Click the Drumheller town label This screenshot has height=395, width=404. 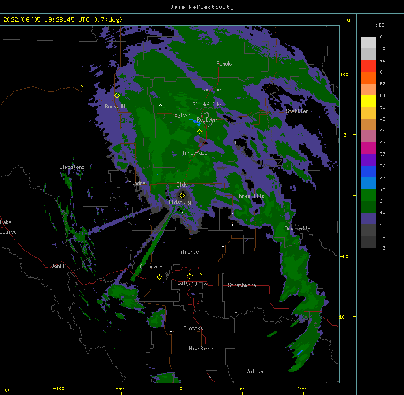[x=299, y=228]
